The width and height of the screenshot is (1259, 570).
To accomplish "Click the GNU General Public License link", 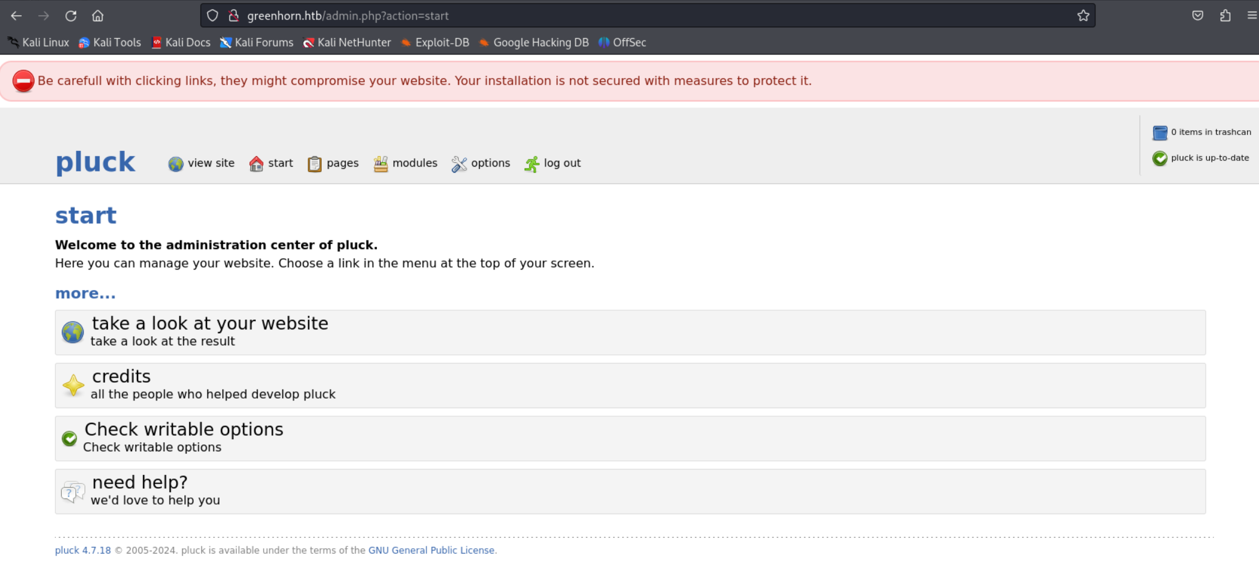I will [431, 550].
